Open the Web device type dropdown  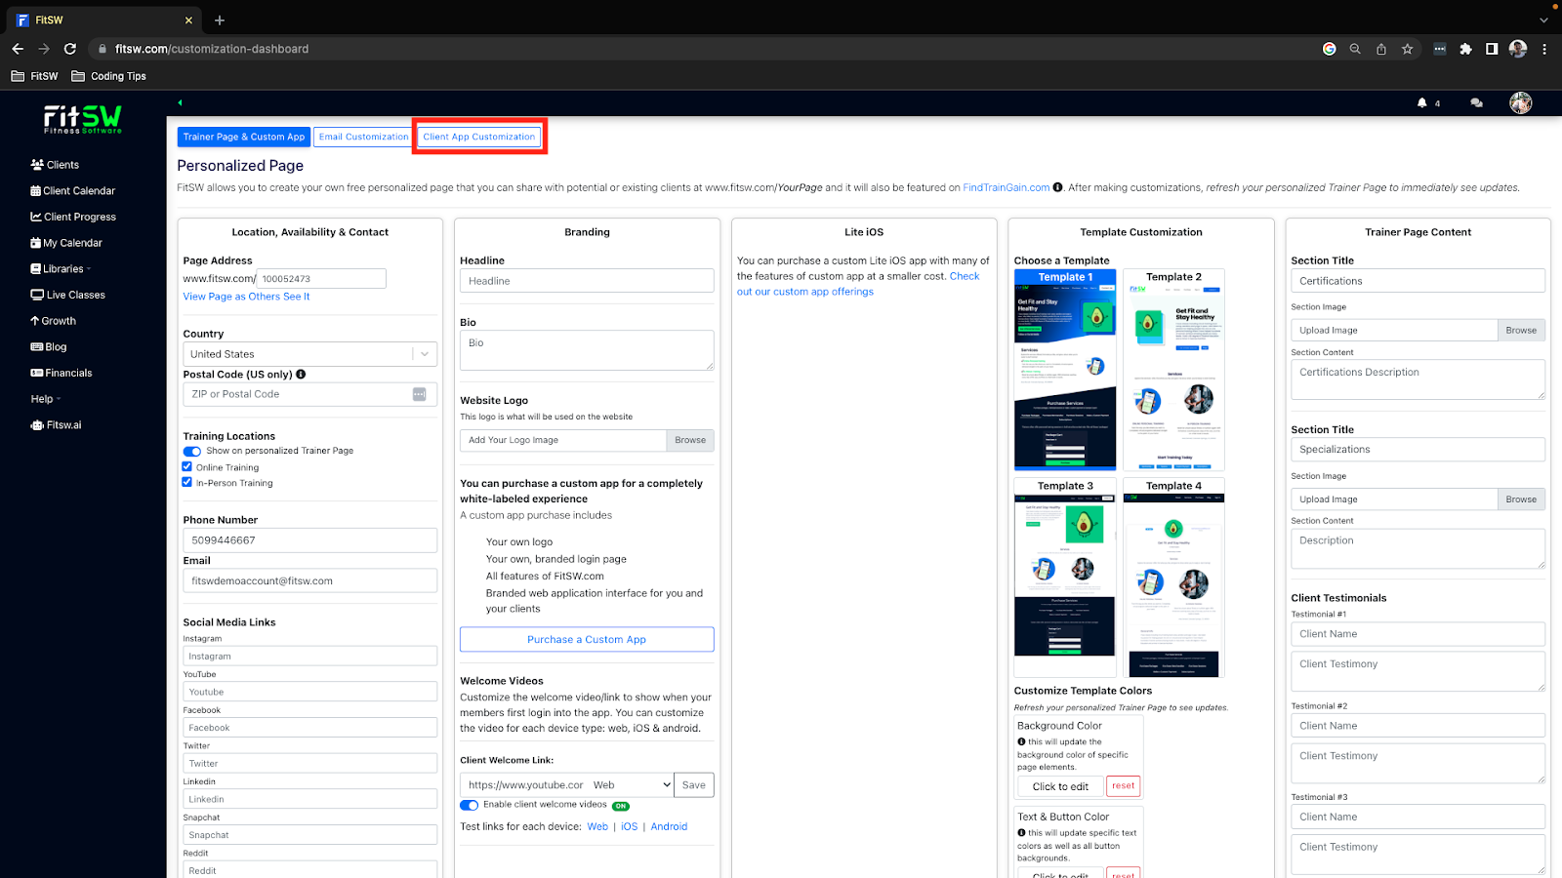click(632, 785)
